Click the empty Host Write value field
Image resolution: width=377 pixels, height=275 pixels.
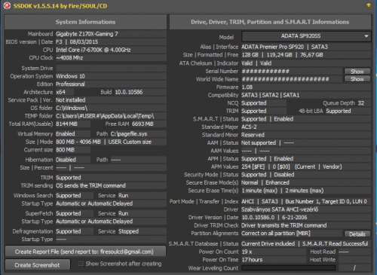pos(354,260)
